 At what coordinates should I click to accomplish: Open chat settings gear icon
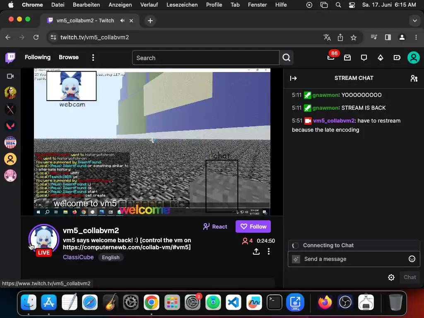point(391,277)
